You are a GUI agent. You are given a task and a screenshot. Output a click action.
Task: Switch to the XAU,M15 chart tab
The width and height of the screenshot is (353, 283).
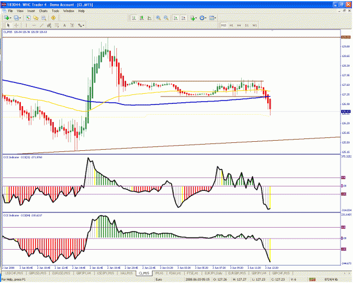127,273
